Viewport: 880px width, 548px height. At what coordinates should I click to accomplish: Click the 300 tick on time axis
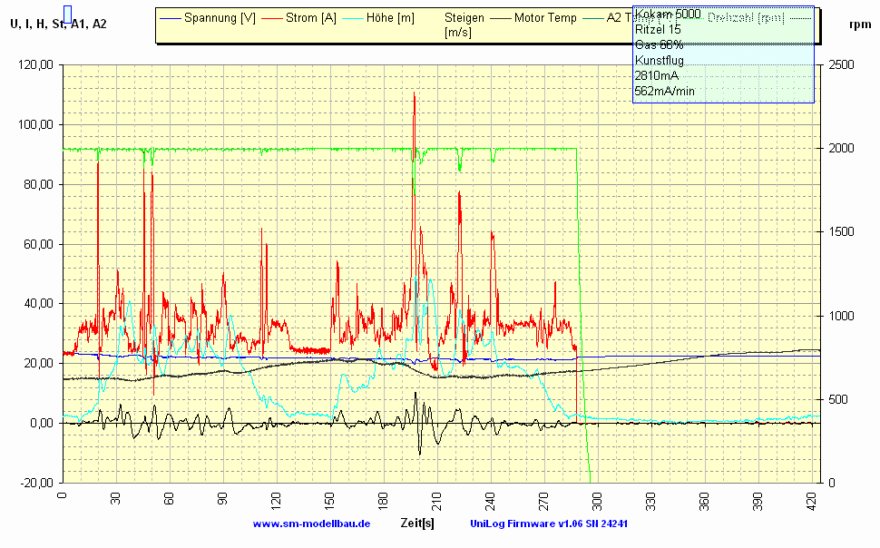(x=597, y=502)
